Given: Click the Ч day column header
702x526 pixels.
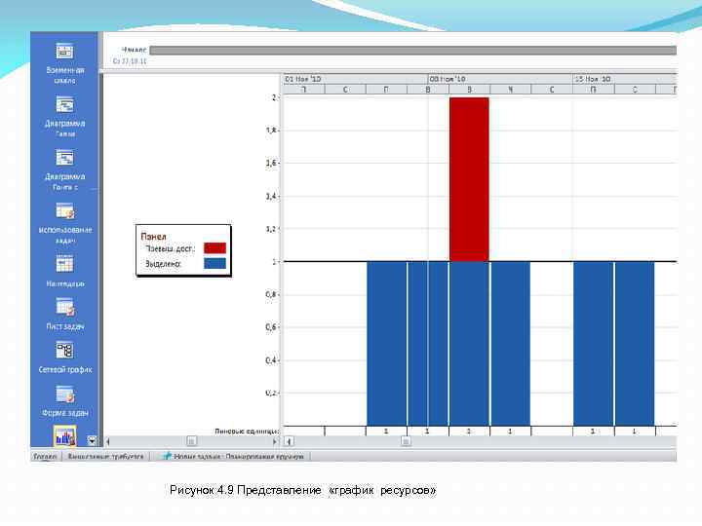Looking at the screenshot, I should pos(510,90).
